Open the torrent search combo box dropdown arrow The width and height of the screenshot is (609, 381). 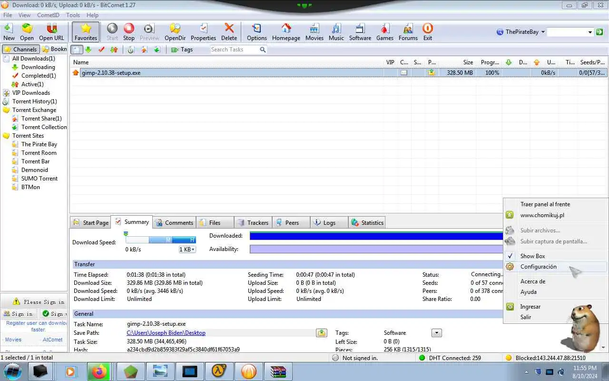click(x=590, y=32)
